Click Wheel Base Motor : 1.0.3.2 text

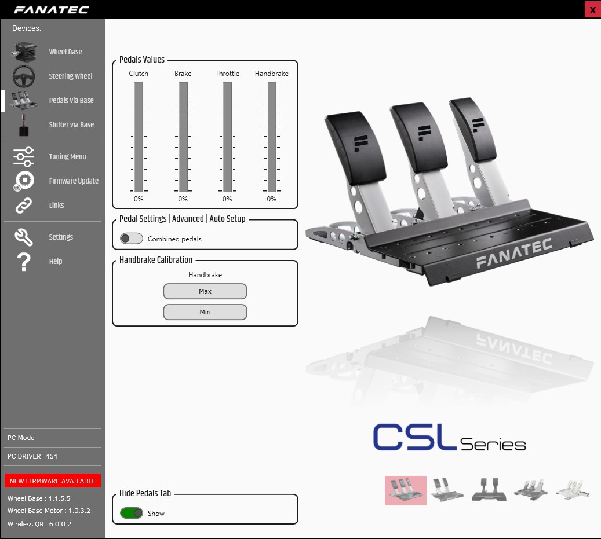tap(49, 511)
